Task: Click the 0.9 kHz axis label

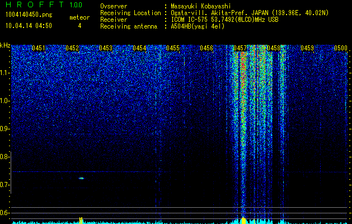Action: (4, 129)
